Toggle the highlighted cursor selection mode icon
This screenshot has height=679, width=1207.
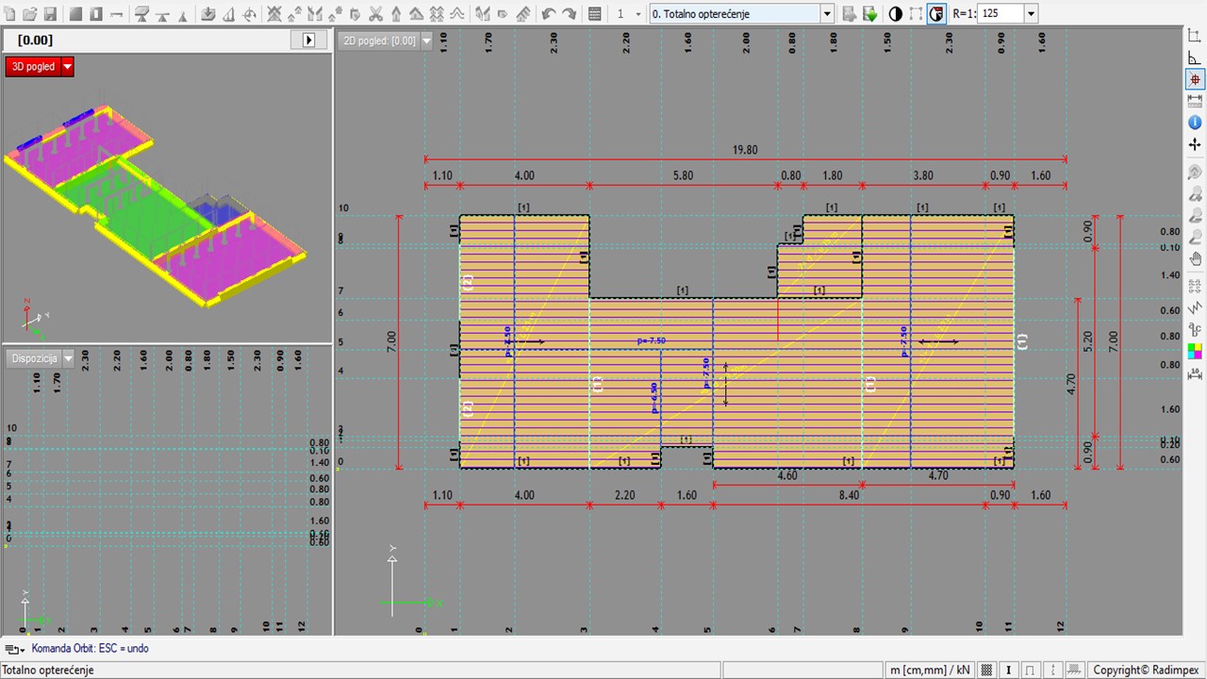tap(936, 14)
